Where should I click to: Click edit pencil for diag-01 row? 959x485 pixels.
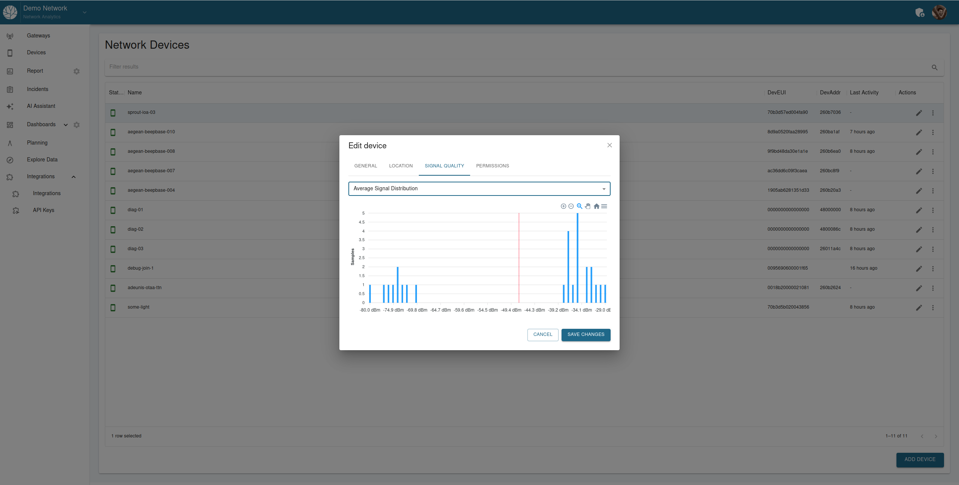point(919,210)
